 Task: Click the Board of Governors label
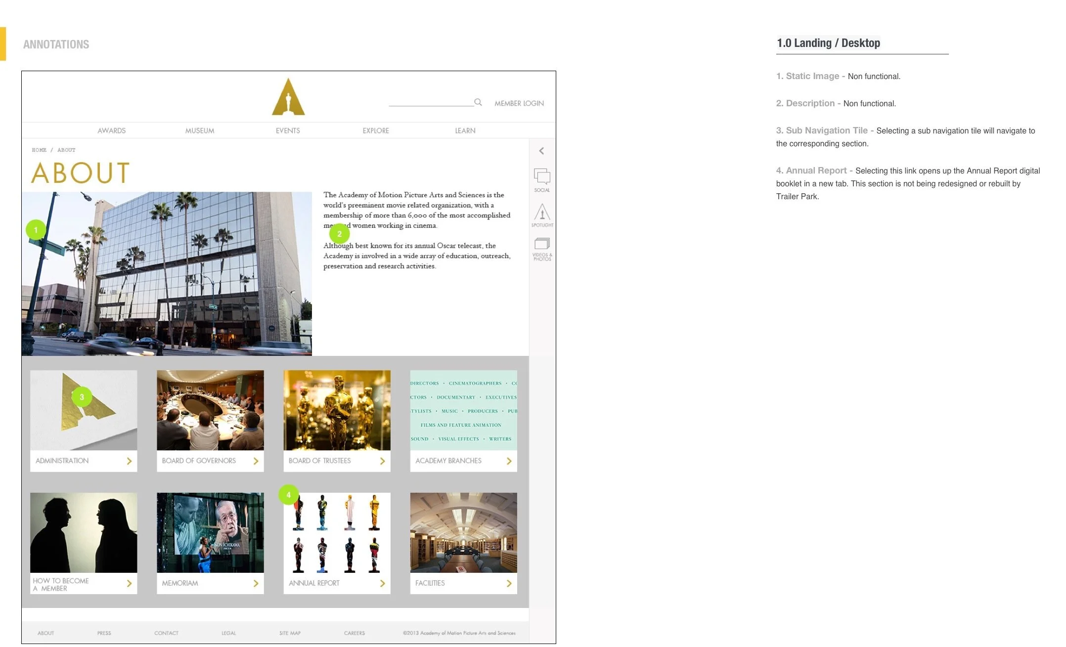click(x=199, y=461)
